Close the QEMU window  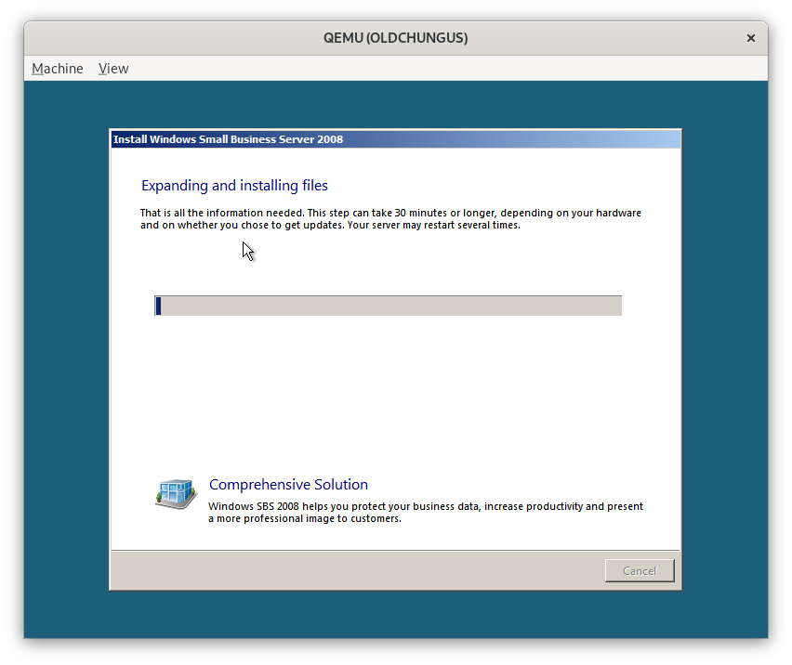tap(750, 38)
